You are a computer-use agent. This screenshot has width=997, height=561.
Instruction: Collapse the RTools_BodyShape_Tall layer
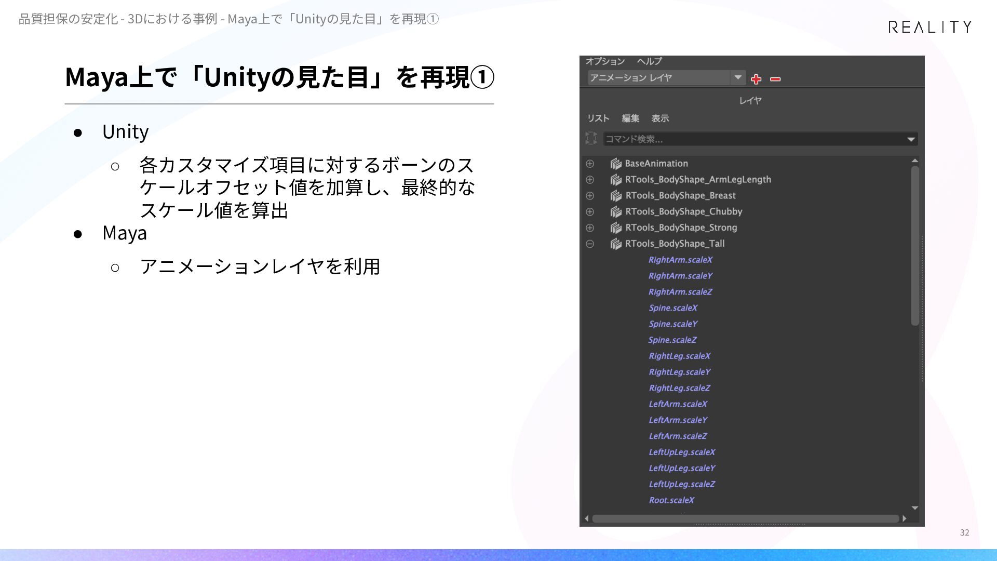point(590,244)
